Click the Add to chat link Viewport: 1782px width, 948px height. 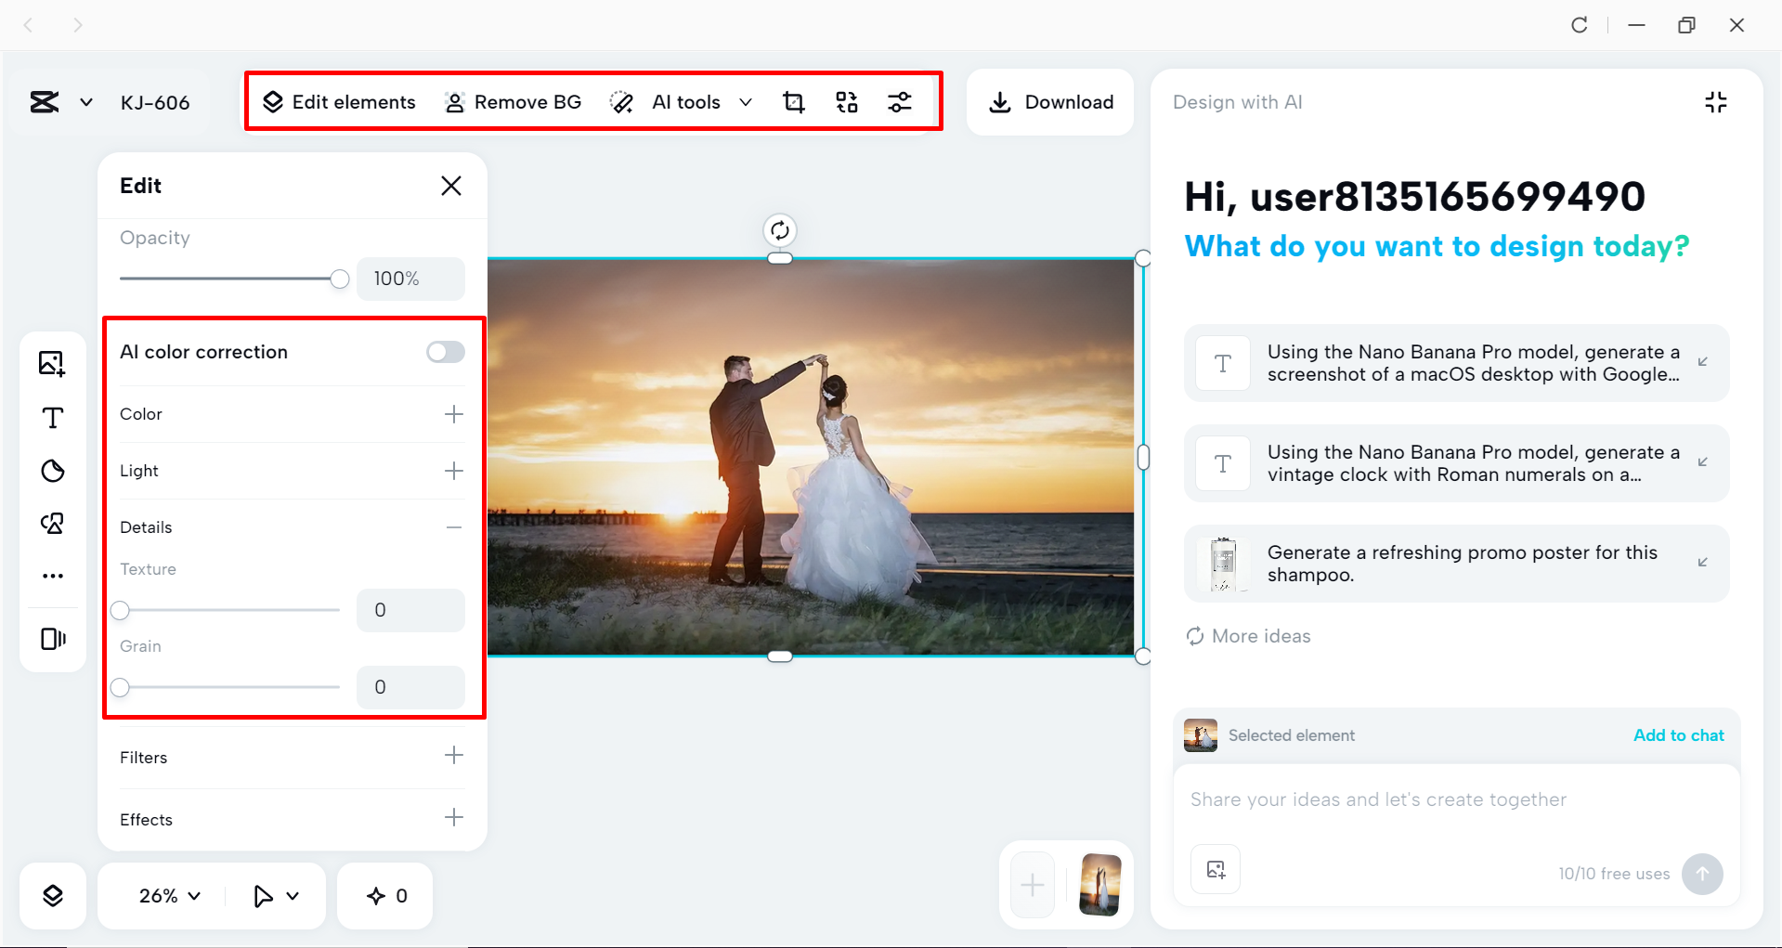1678,735
